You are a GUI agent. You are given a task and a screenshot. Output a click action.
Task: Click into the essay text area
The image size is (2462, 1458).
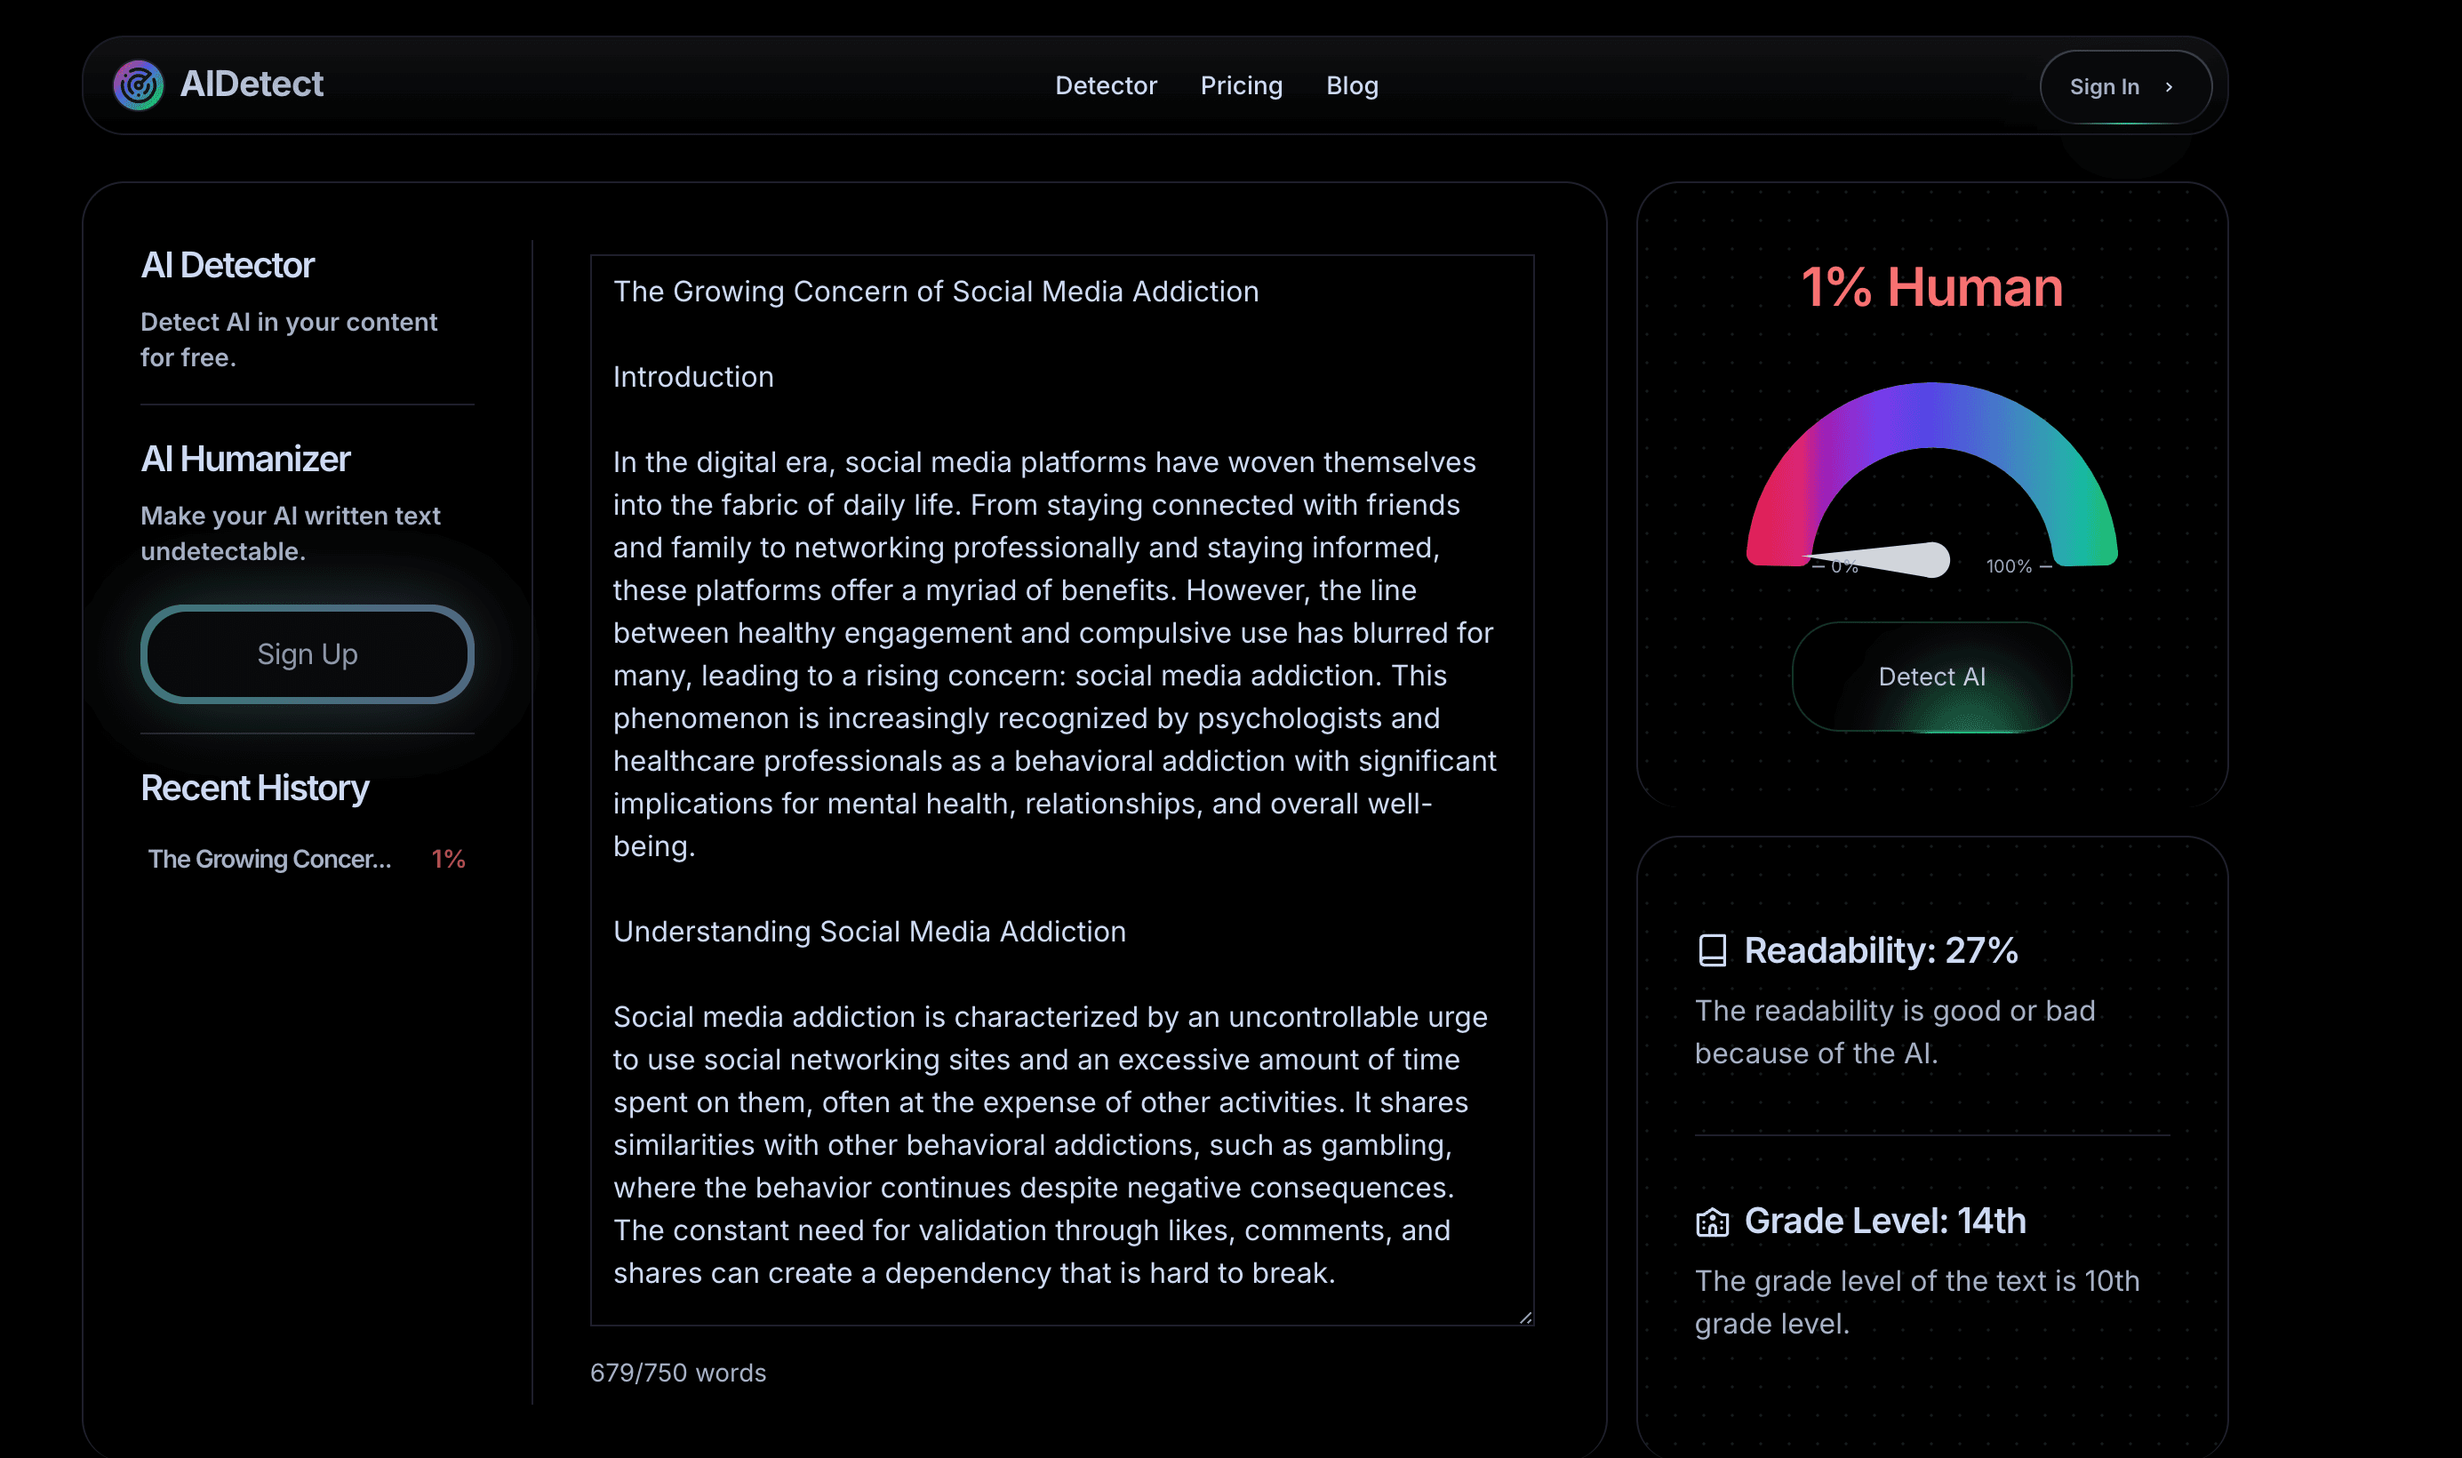click(1060, 786)
